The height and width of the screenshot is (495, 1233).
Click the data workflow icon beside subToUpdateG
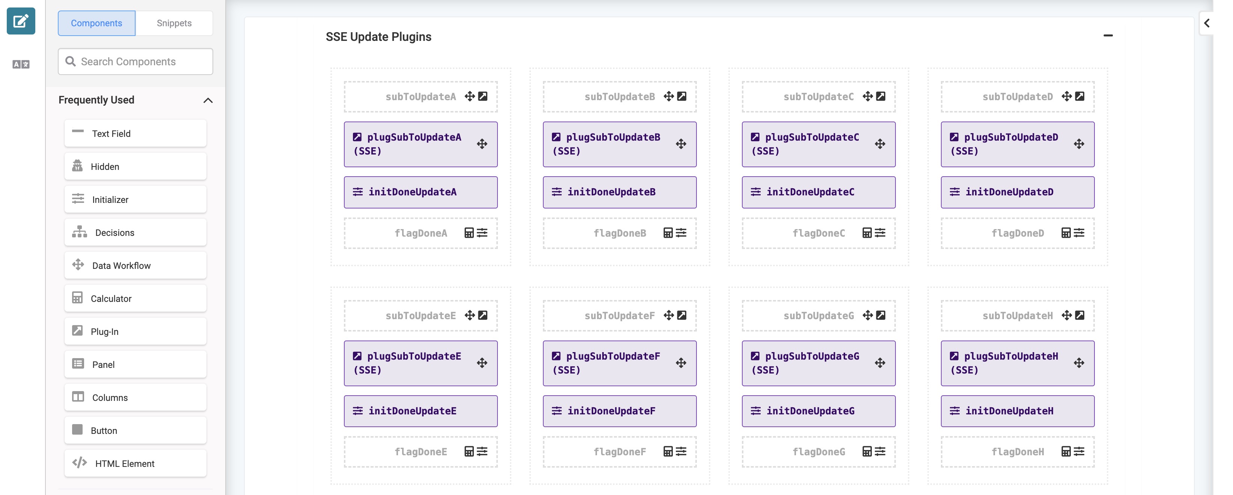(867, 315)
